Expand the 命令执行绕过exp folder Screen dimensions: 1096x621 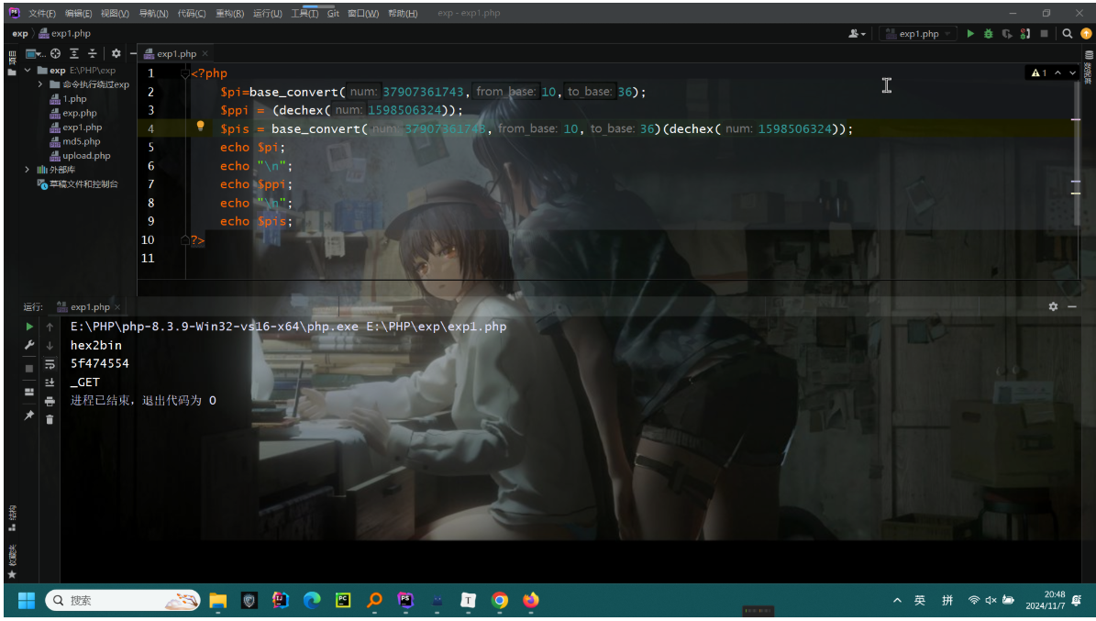pos(39,84)
